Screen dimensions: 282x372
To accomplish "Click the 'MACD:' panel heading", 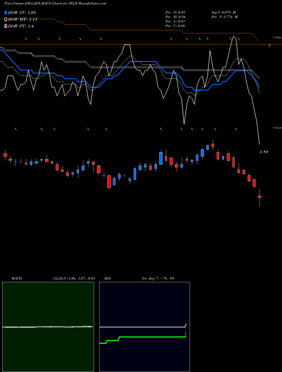I will point(17,278).
